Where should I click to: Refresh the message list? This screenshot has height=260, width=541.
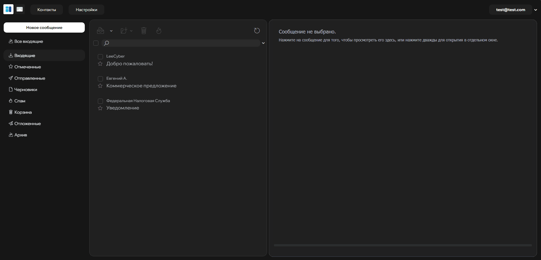click(257, 31)
